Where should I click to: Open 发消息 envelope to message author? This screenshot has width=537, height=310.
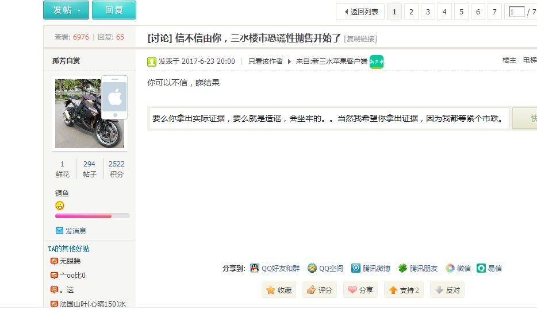point(59,231)
